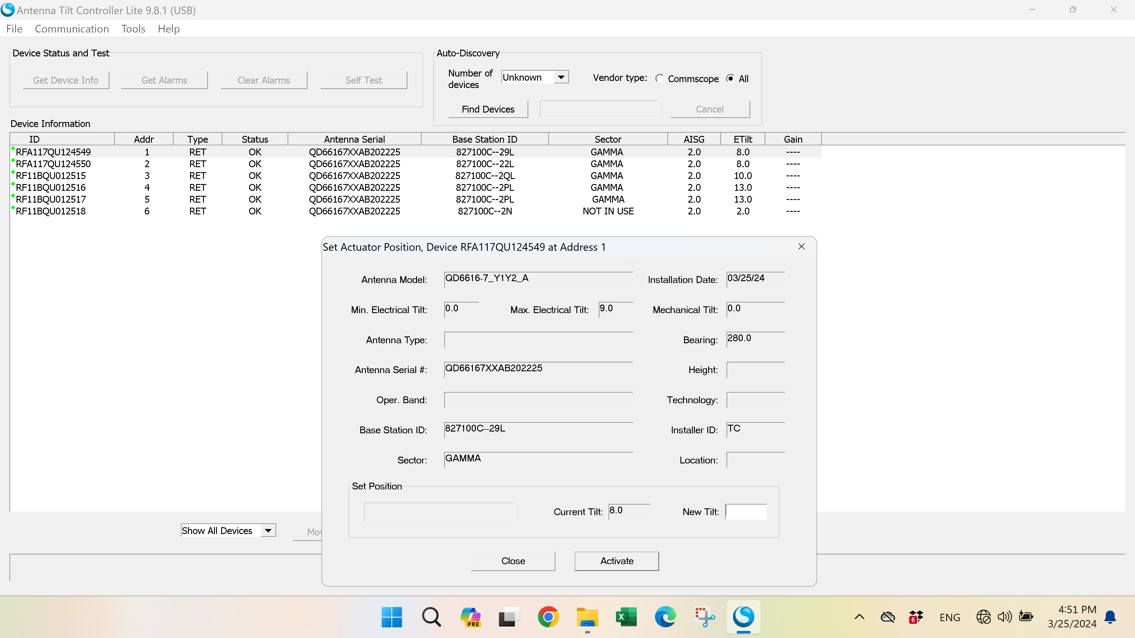1135x638 pixels.
Task: Open network settings tray icon
Action: point(983,617)
